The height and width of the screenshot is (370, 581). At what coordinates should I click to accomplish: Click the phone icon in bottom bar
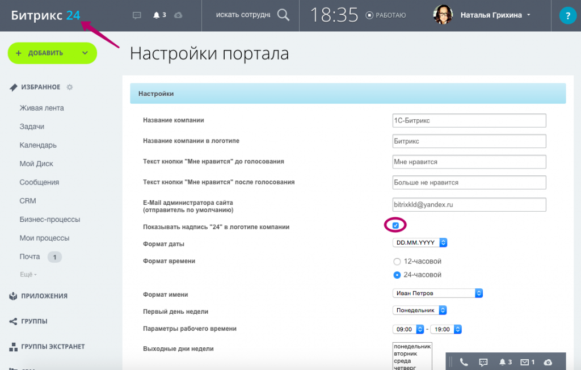pos(464,362)
